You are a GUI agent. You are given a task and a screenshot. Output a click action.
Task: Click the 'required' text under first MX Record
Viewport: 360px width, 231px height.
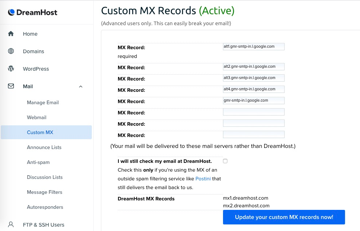127,56
